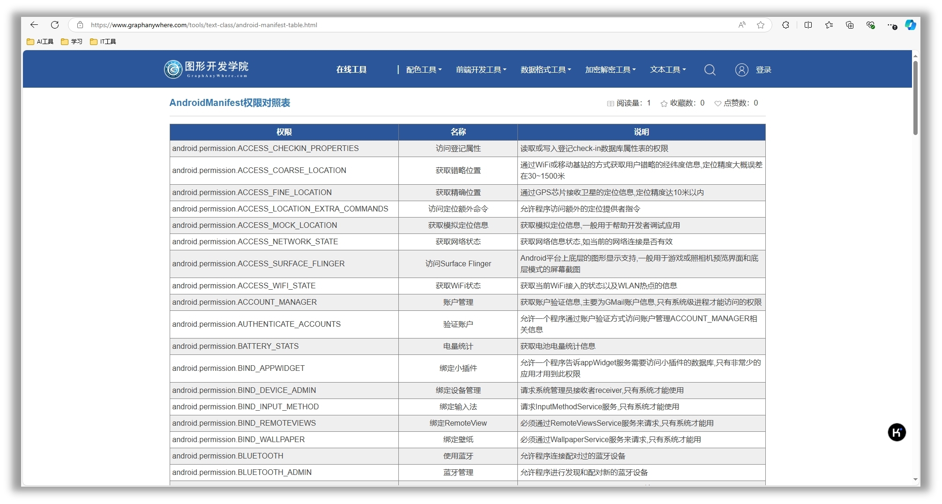Click the 获取电池电量统计信息 description cell
This screenshot has height=504, width=942.
642,346
